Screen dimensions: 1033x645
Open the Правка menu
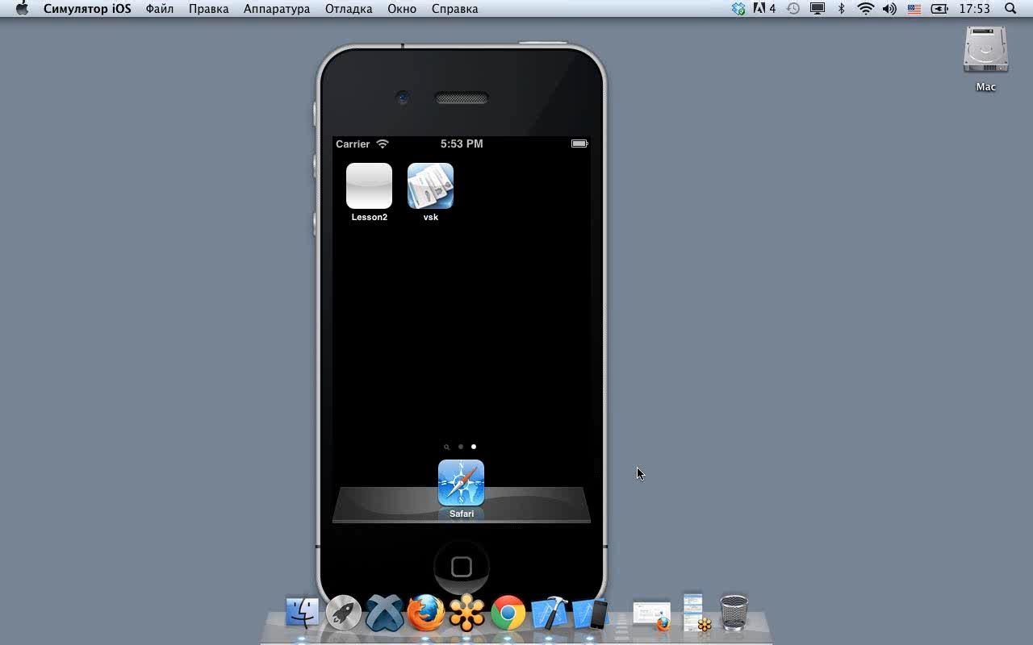208,9
